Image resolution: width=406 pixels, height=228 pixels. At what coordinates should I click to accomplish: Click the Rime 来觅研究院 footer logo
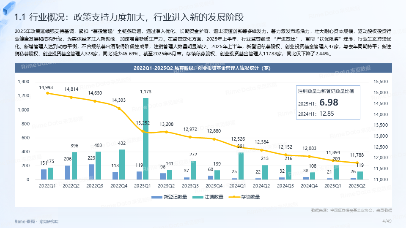click(36, 222)
